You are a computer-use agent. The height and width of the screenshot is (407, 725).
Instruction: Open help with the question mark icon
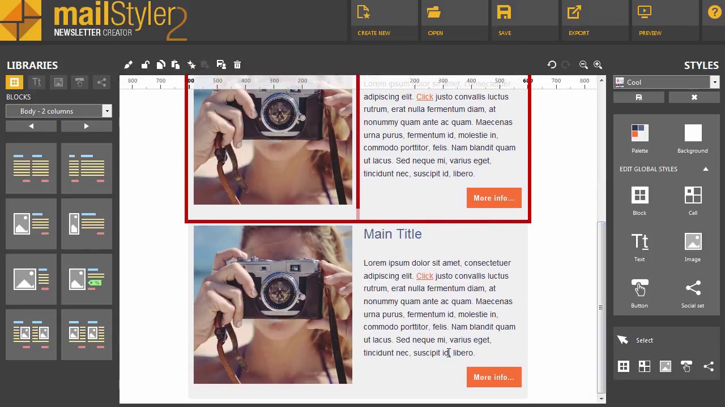click(x=714, y=12)
